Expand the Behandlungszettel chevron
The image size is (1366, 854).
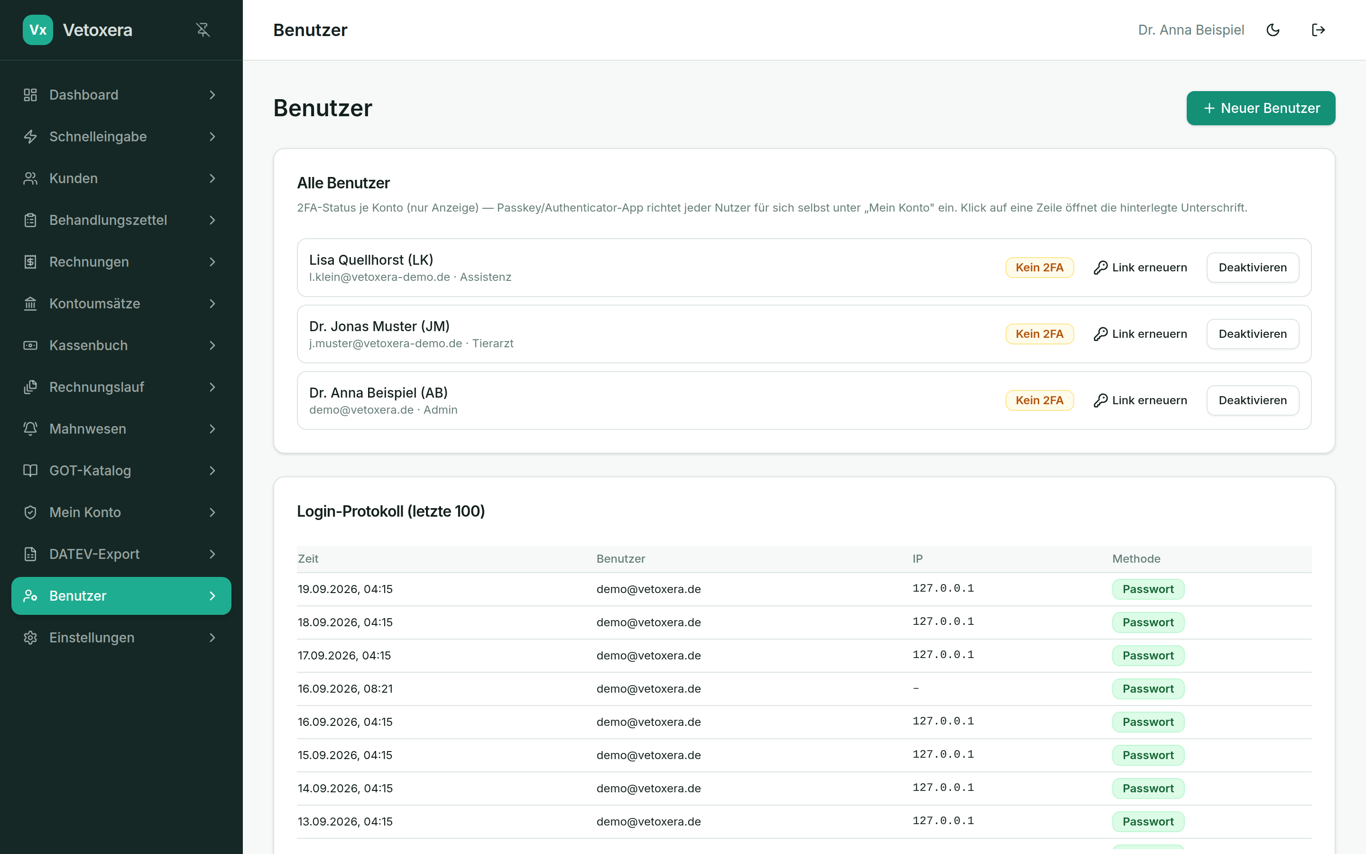tap(213, 220)
